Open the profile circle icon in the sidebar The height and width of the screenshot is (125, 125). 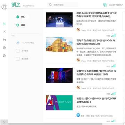(x=4, y=56)
